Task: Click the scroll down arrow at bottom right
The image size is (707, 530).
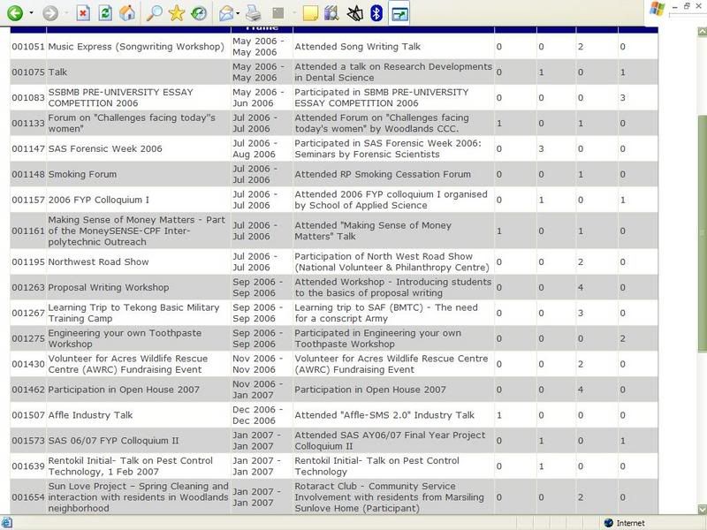Action: pyautogui.click(x=702, y=510)
